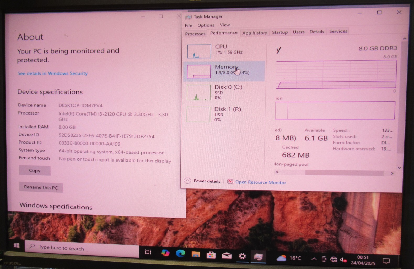The image size is (414, 269).
Task: Click the Available 6.1 GB memory value
Action: pyautogui.click(x=316, y=138)
